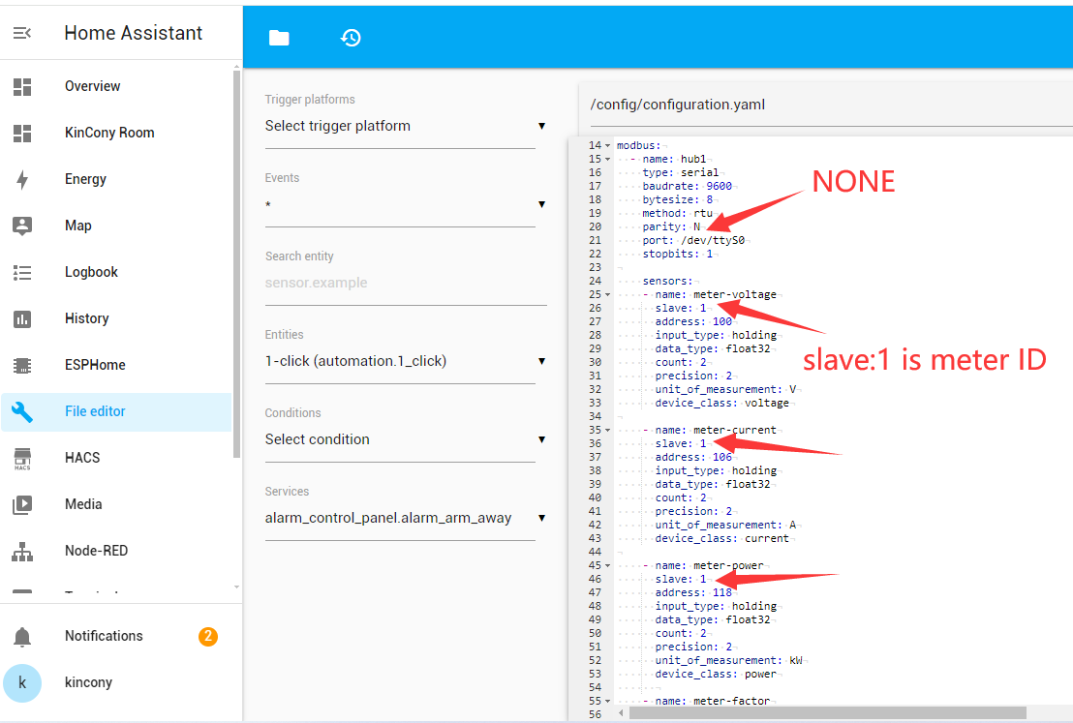Click the HACS store icon
Screen dimensions: 1073x723
point(22,458)
